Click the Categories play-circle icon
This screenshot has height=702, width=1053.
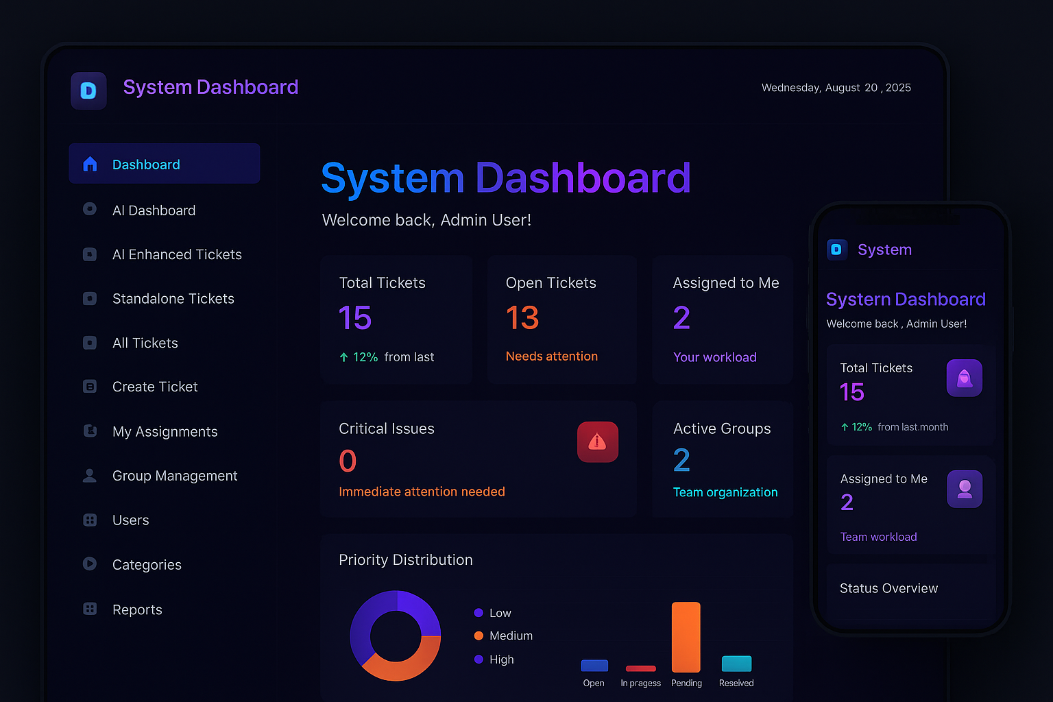90,564
